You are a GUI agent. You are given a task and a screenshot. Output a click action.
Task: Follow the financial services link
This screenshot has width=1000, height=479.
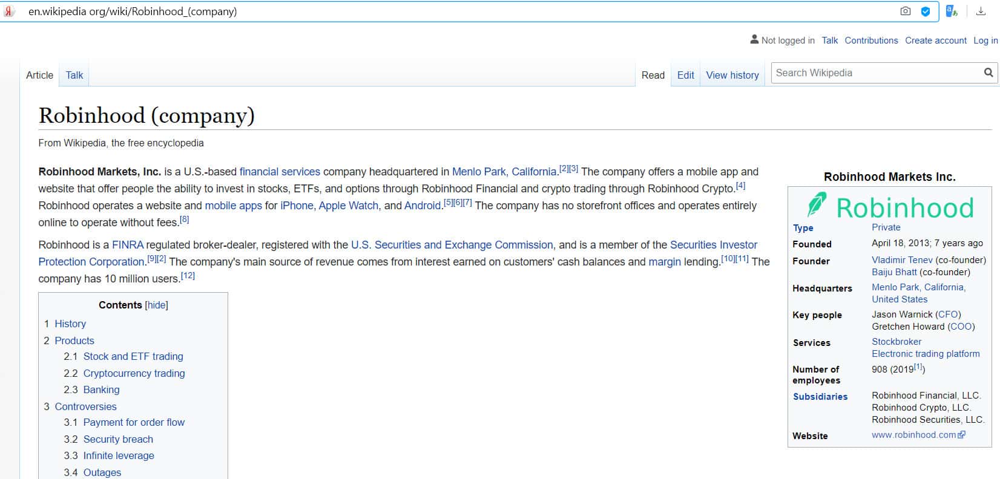tap(280, 172)
